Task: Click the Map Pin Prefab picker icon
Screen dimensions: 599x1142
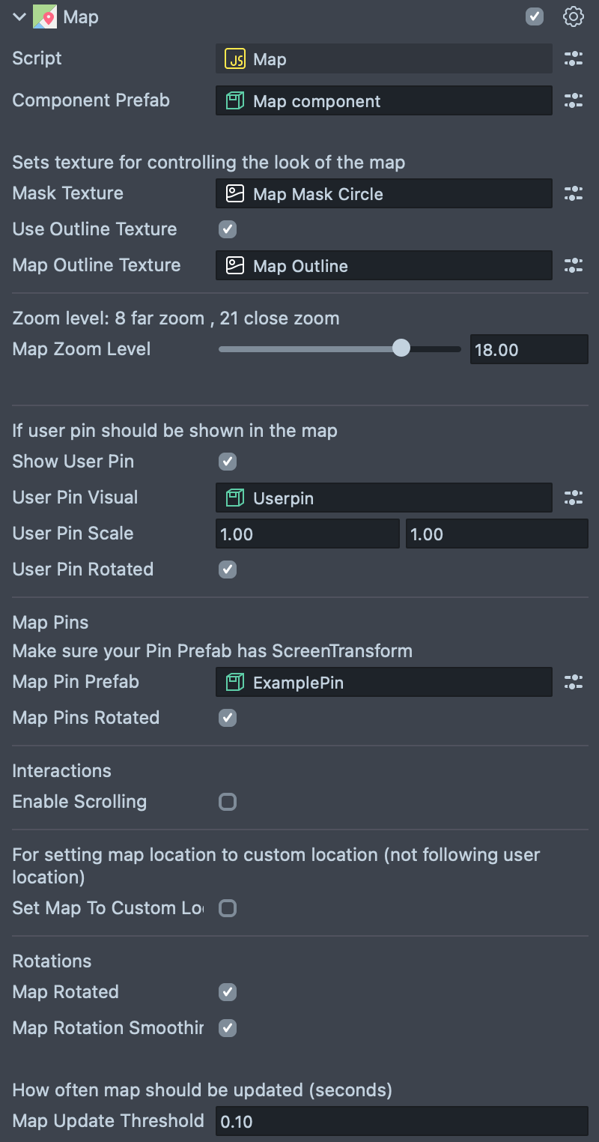Action: pos(573,682)
